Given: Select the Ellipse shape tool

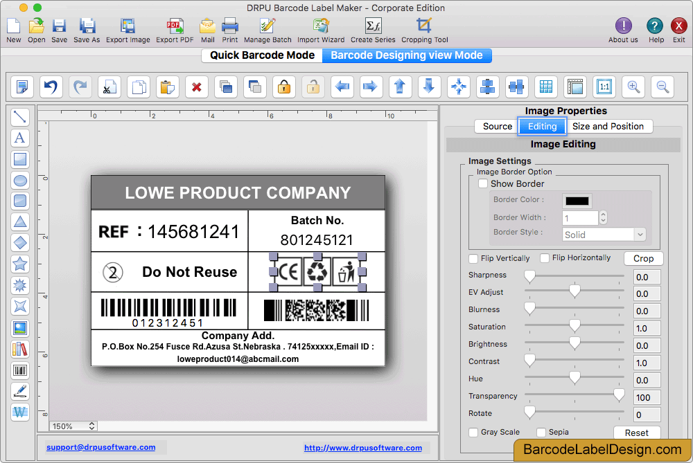Looking at the screenshot, I should 20,181.
